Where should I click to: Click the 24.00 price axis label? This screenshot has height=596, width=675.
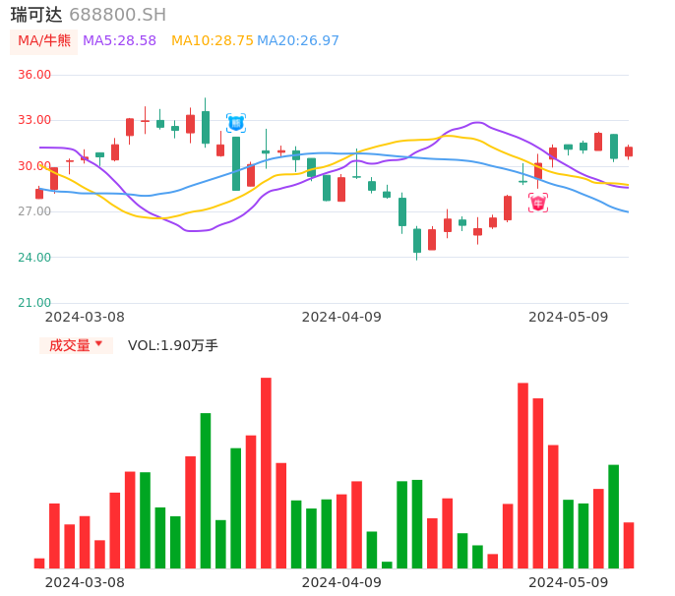(34, 258)
